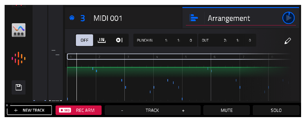The image size is (306, 122).
Task: Click PUNCH IN tick value 0
Action: tap(191, 40)
